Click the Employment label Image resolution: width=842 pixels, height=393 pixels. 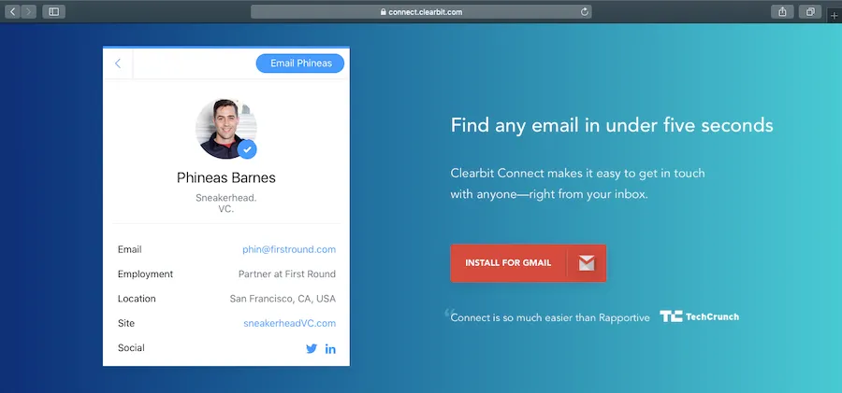point(146,274)
